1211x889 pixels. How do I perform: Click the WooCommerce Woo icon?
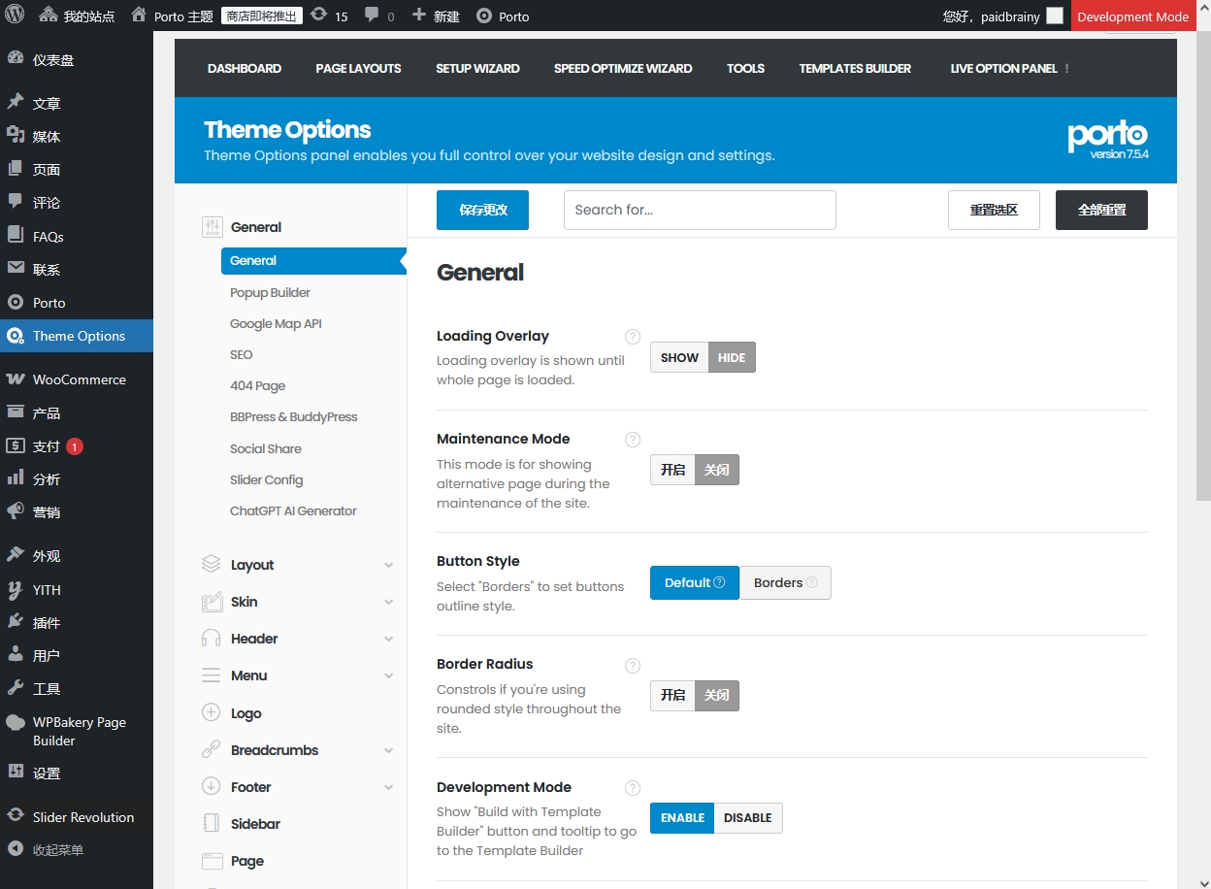pos(15,379)
